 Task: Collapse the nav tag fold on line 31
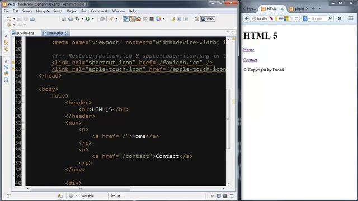coord(23,123)
